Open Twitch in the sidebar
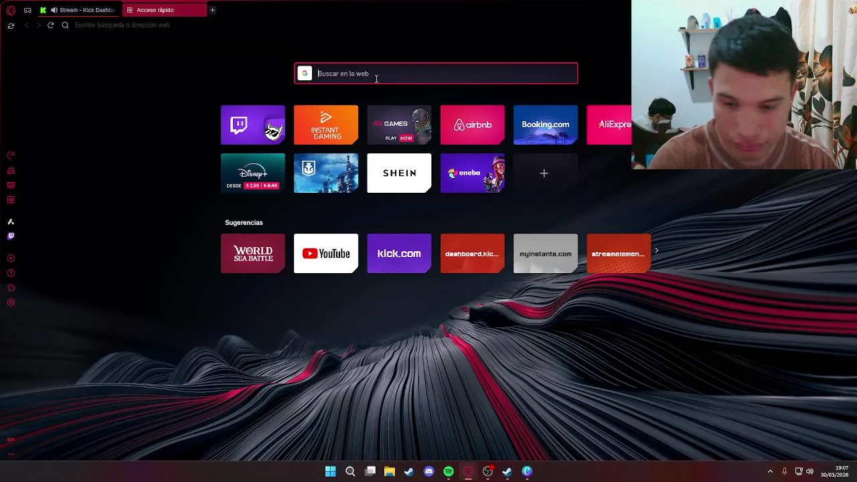The width and height of the screenshot is (857, 482). pos(11,236)
